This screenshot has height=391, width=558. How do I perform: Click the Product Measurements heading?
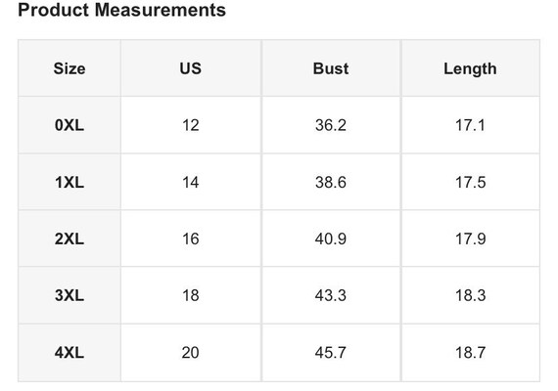[121, 10]
